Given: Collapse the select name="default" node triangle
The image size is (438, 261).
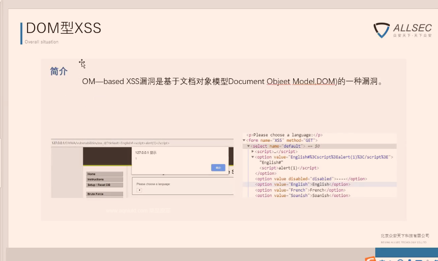Looking at the screenshot, I should [248, 146].
